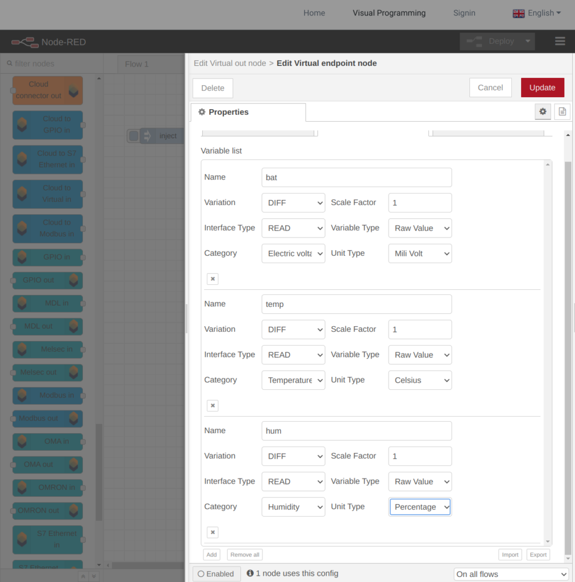Click the node palette scrollbar
The image size is (575, 582).
[99, 471]
